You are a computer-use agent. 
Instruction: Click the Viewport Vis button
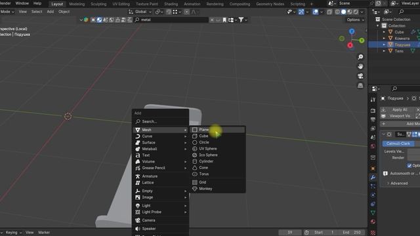400,116
